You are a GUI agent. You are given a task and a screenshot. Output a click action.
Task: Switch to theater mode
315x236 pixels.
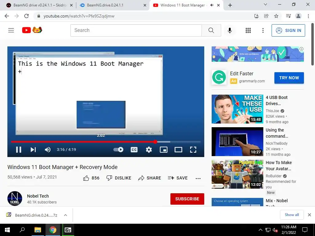click(178, 150)
